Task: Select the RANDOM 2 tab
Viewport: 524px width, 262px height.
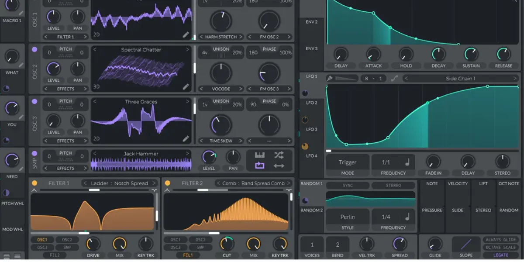Action: tap(312, 210)
